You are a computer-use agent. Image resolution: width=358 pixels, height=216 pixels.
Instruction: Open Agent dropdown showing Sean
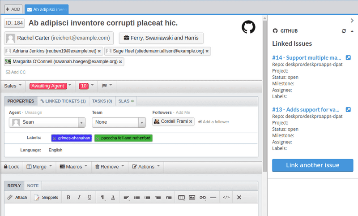pos(47,122)
